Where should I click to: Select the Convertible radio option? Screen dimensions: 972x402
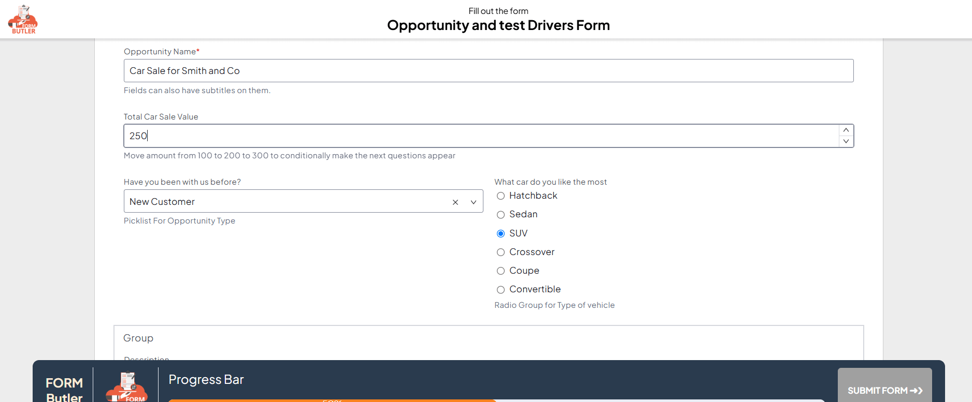(501, 290)
